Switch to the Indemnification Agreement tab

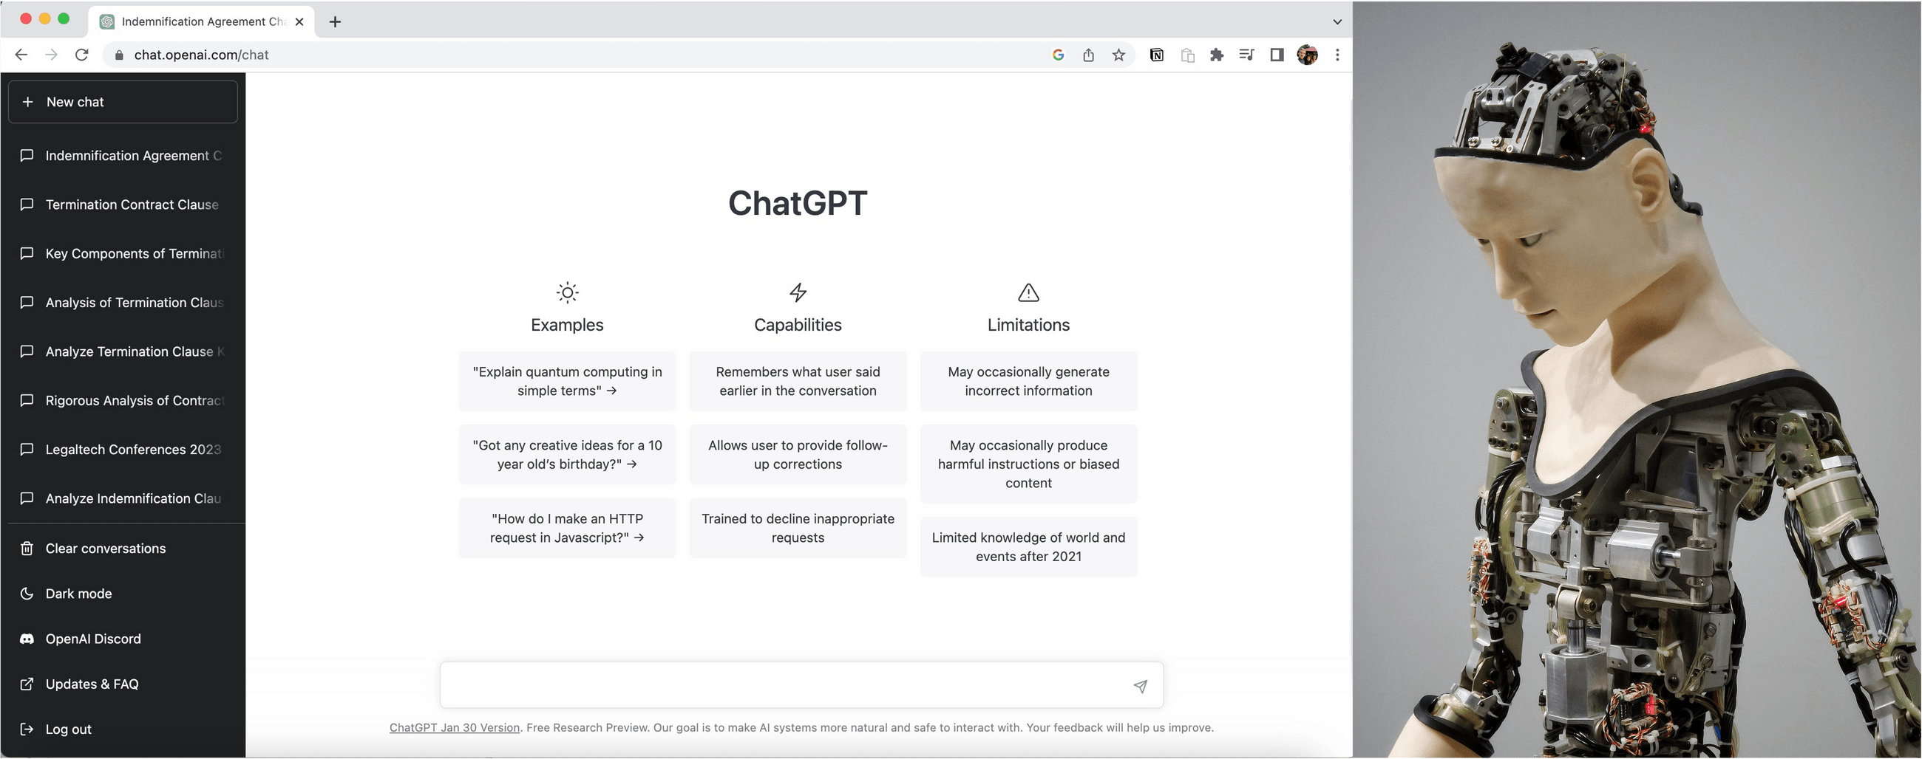(x=197, y=21)
